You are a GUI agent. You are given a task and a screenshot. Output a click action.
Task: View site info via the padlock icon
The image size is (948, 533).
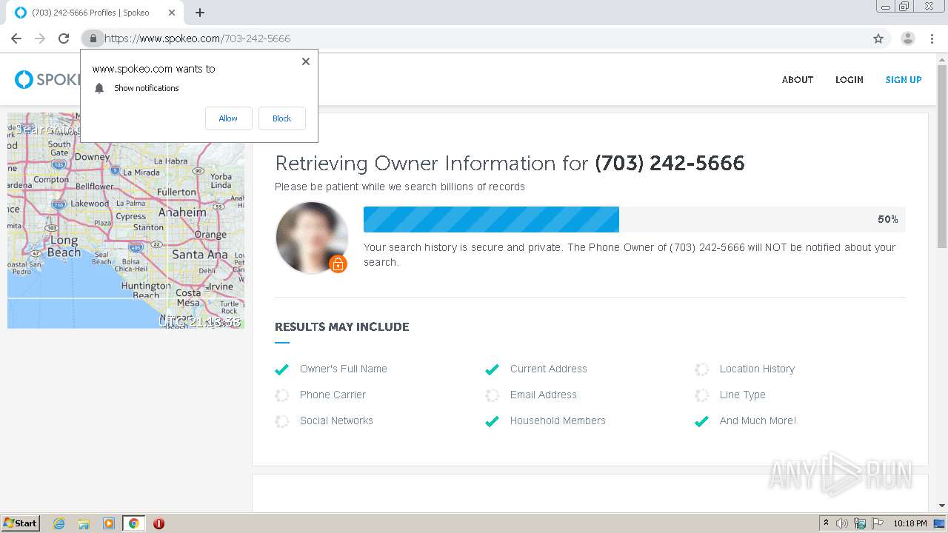(93, 38)
